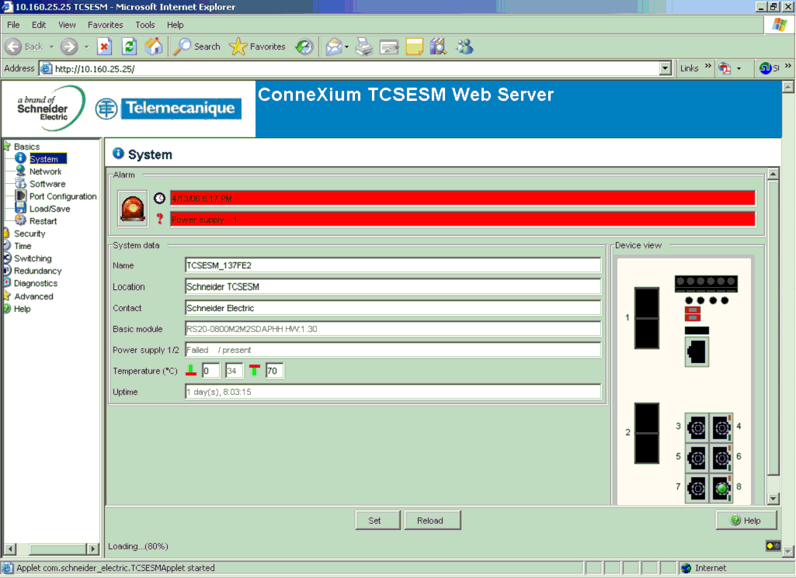The image size is (796, 578).
Task: Click the Telemecanique logo
Action: click(169, 108)
